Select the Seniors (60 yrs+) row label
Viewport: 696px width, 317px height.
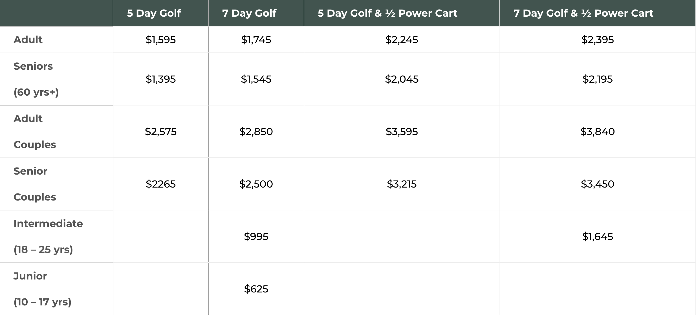click(36, 79)
